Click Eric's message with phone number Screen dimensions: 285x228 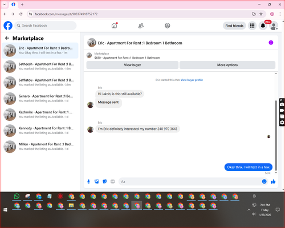137,129
